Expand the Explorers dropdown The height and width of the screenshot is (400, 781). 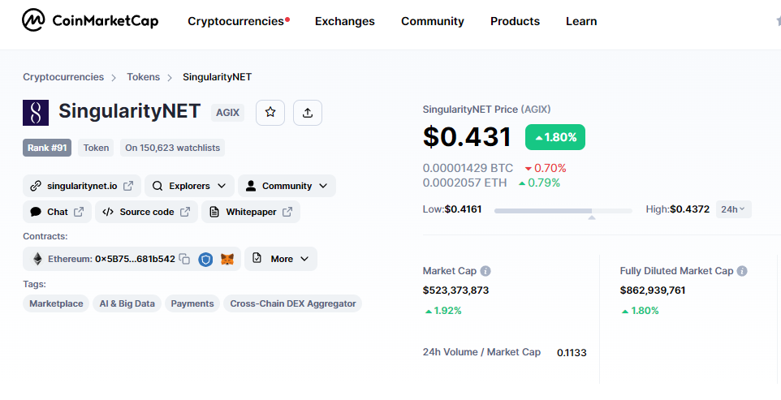pyautogui.click(x=189, y=186)
